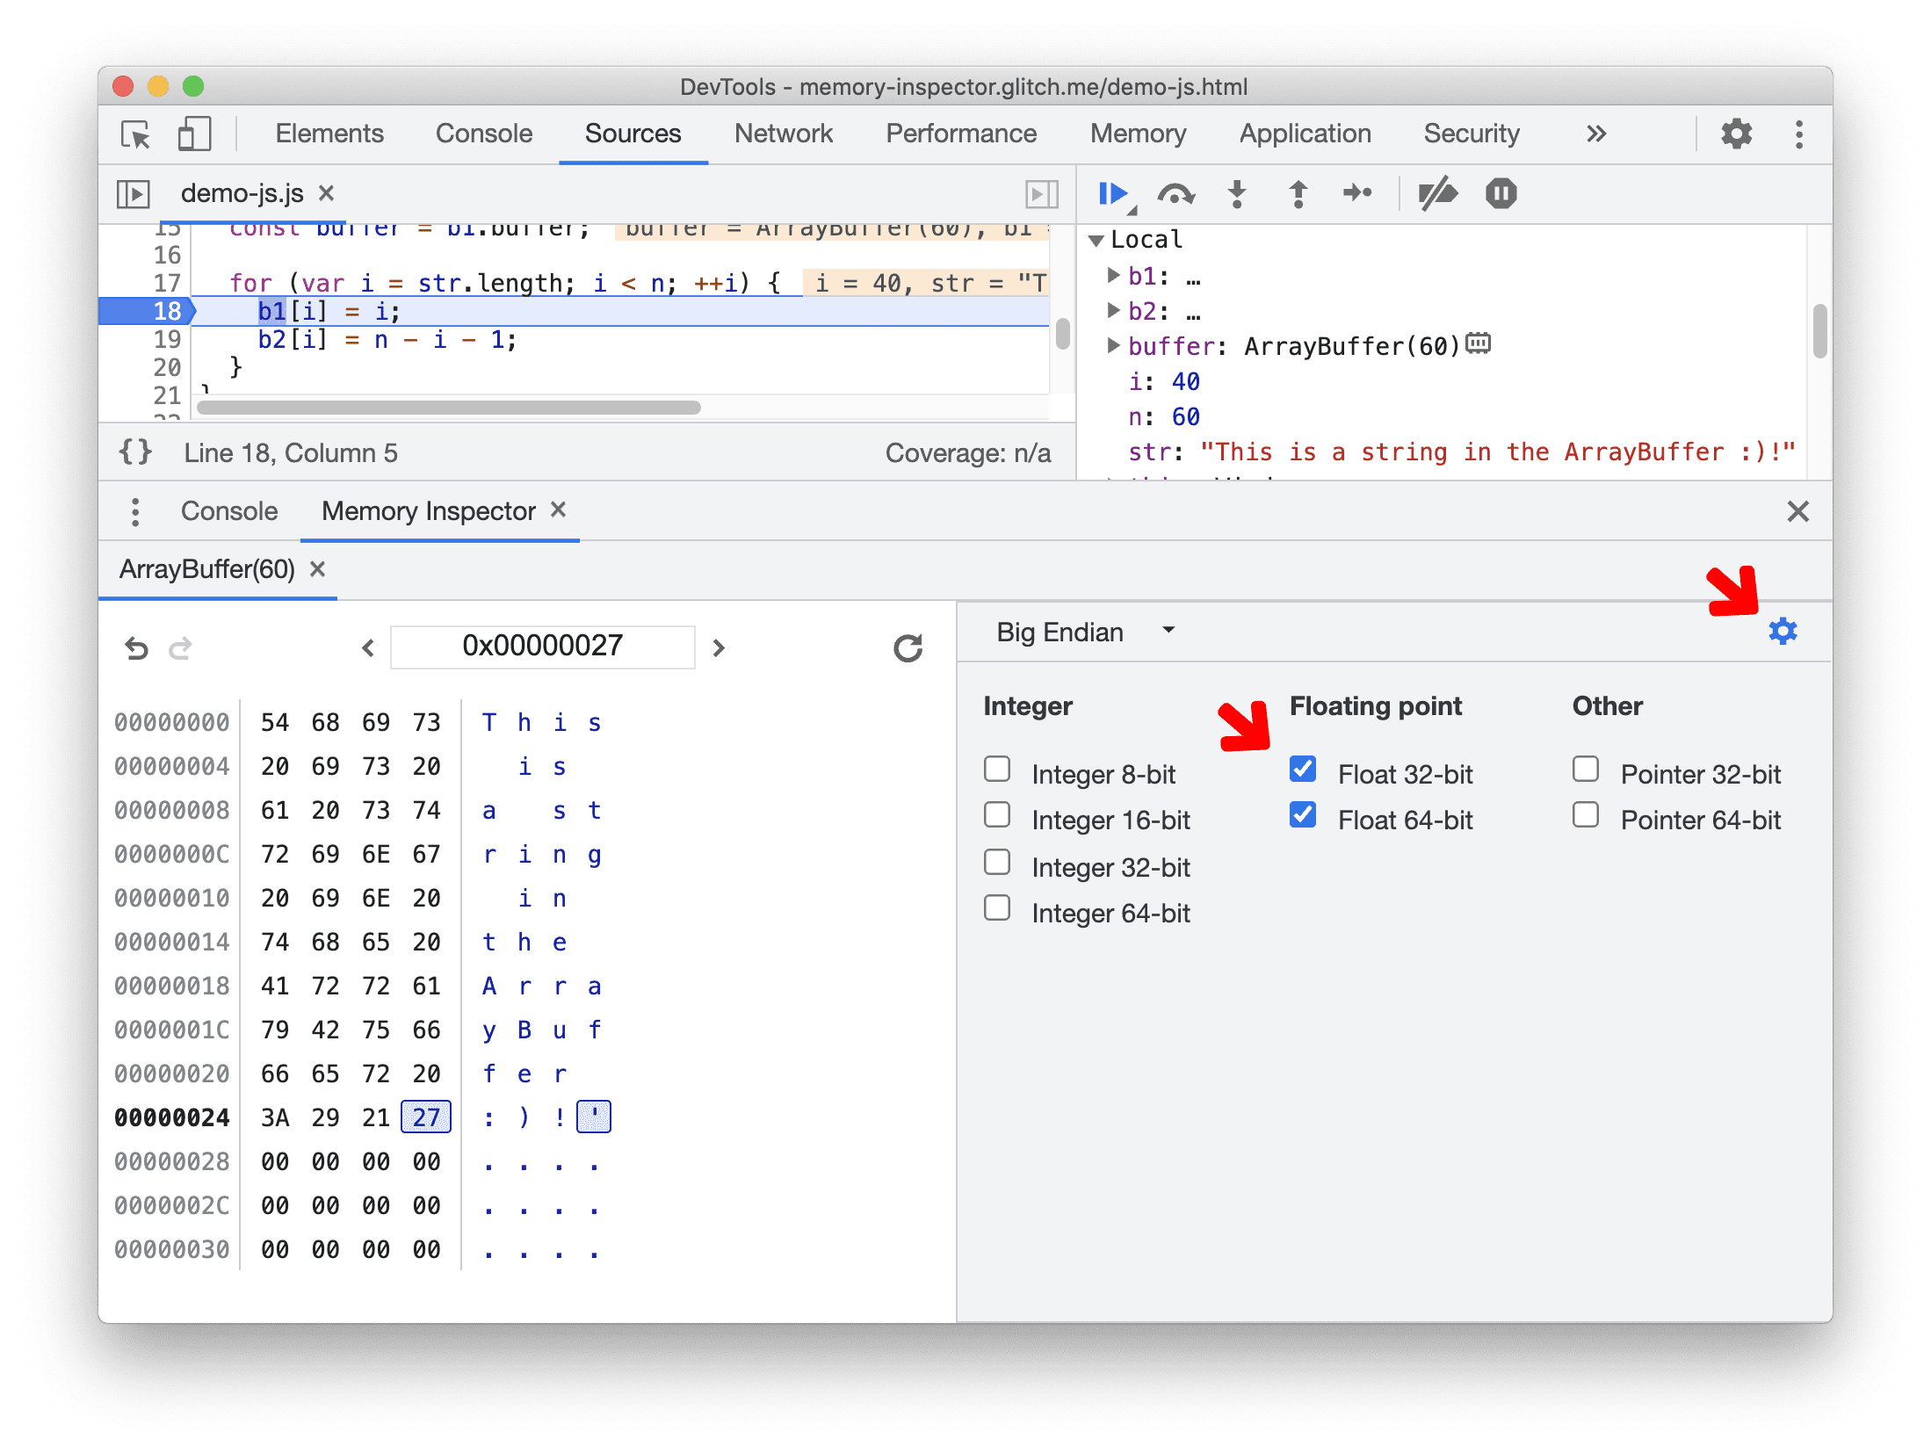Click the forward navigation arrow button
Viewport: 1931px width, 1453px height.
coord(720,646)
